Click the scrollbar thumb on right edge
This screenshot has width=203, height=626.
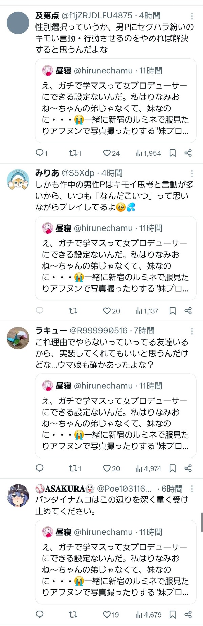(202, 519)
